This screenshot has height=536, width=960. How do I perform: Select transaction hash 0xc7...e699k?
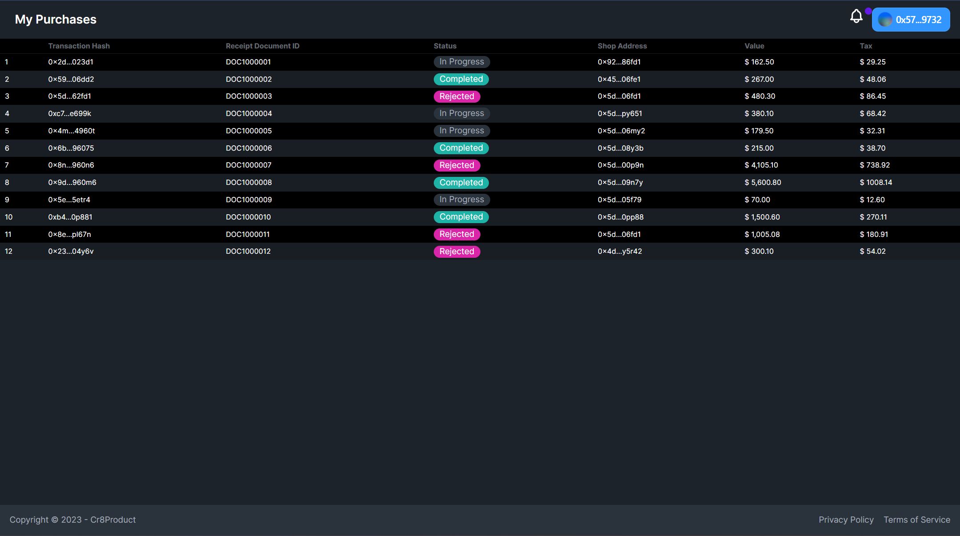tap(69, 113)
